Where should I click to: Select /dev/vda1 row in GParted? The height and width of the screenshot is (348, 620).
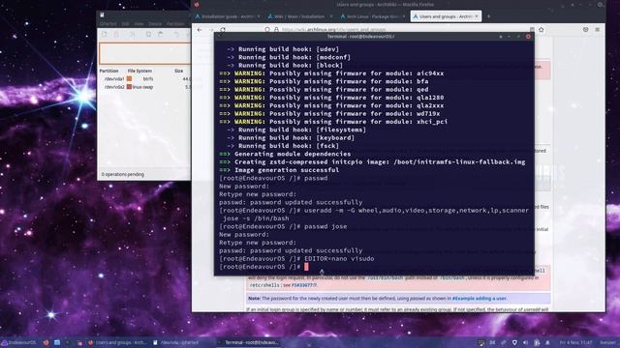[x=144, y=79]
